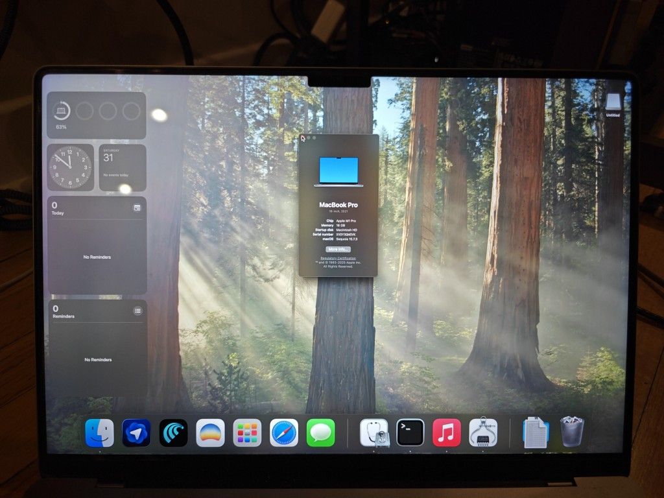The width and height of the screenshot is (664, 498).
Task: Click the More Info... button
Action: click(338, 249)
